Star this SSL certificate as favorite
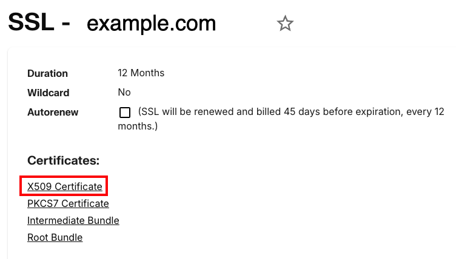Screen dimensions: 456x259 pyautogui.click(x=285, y=24)
